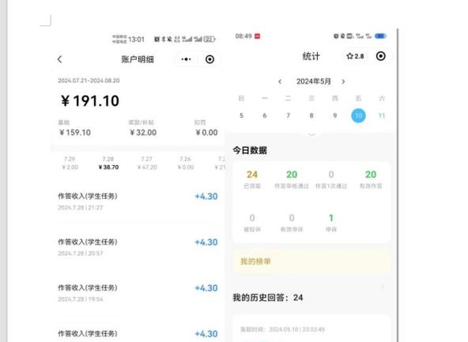Tap the back arrow on 账户明细
468x342 pixels.
60,59
